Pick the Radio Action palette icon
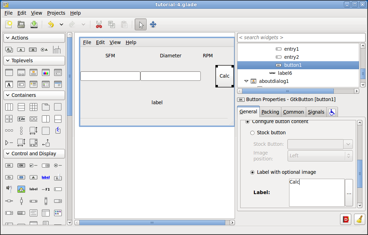Screen dimensions: 368x235 [44, 50]
